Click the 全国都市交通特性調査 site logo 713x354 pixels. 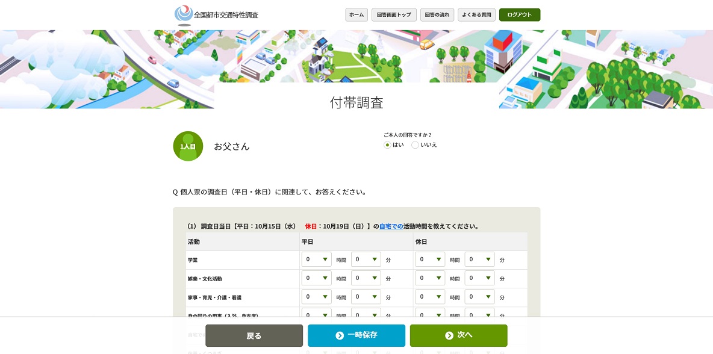point(216,14)
